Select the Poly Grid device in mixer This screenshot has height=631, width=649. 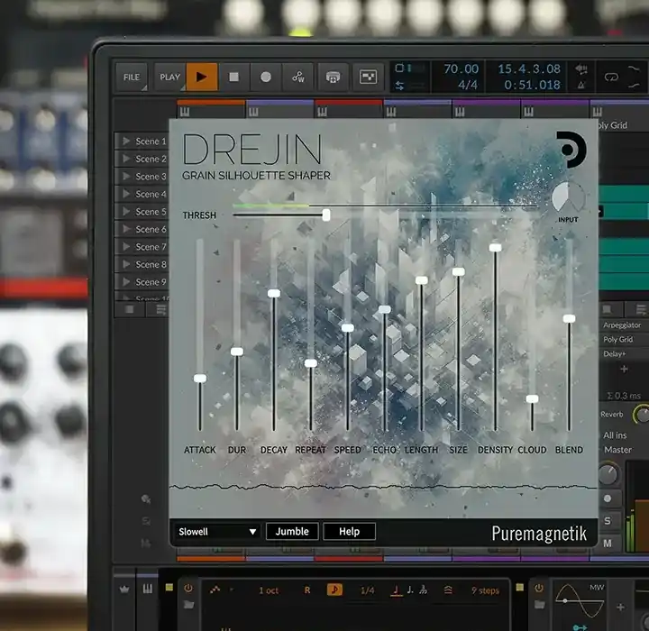click(618, 340)
